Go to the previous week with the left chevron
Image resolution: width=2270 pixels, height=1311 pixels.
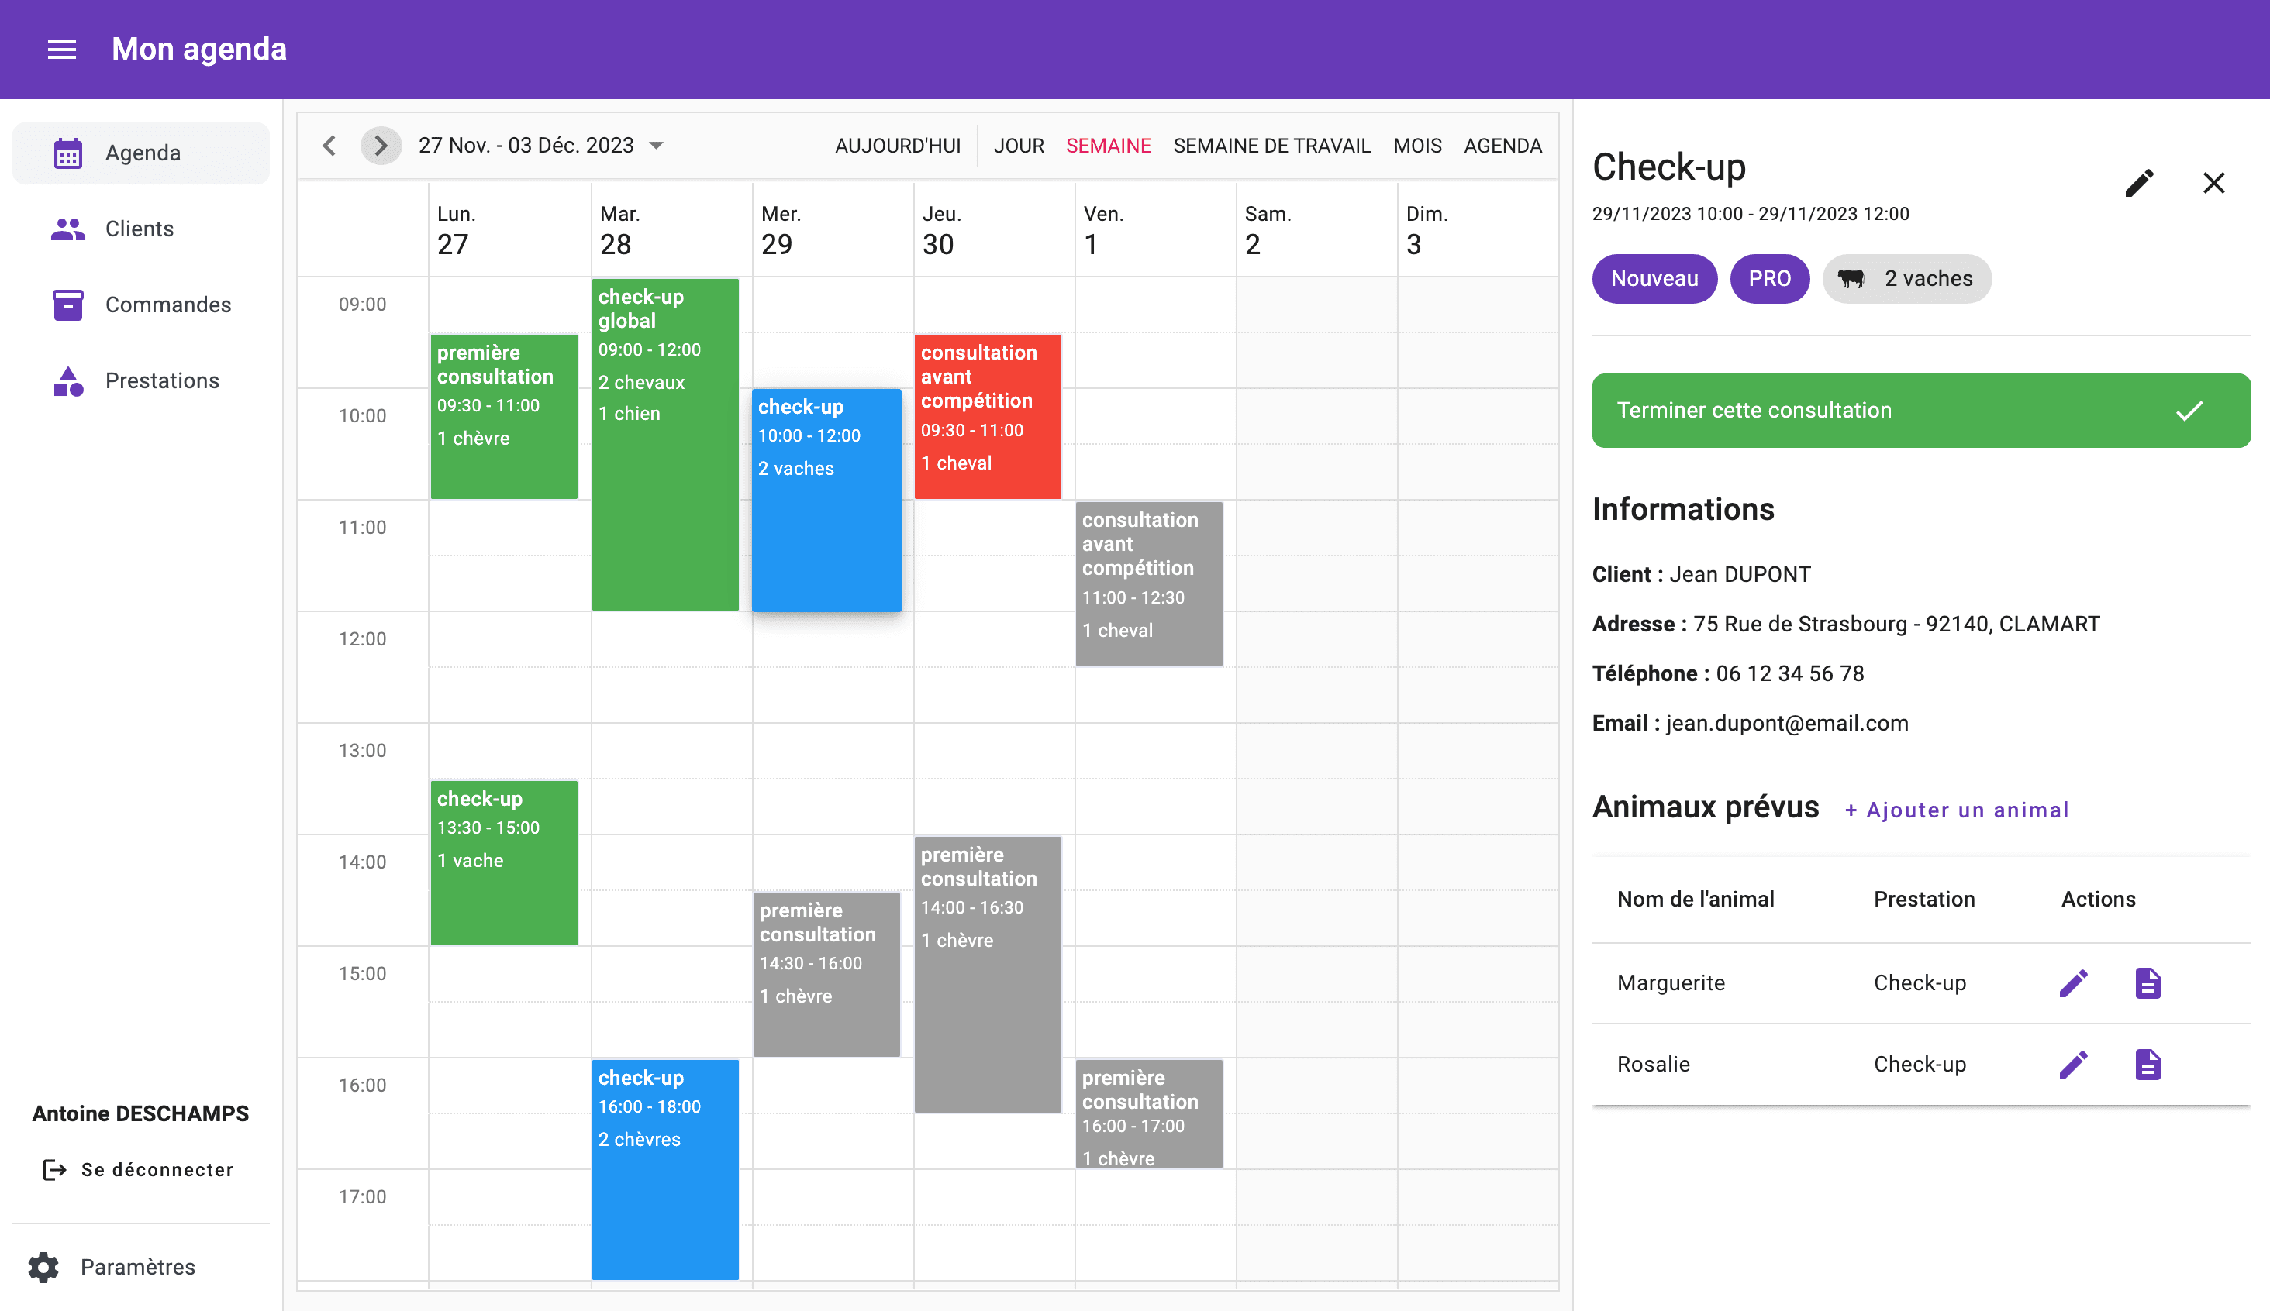(x=329, y=145)
